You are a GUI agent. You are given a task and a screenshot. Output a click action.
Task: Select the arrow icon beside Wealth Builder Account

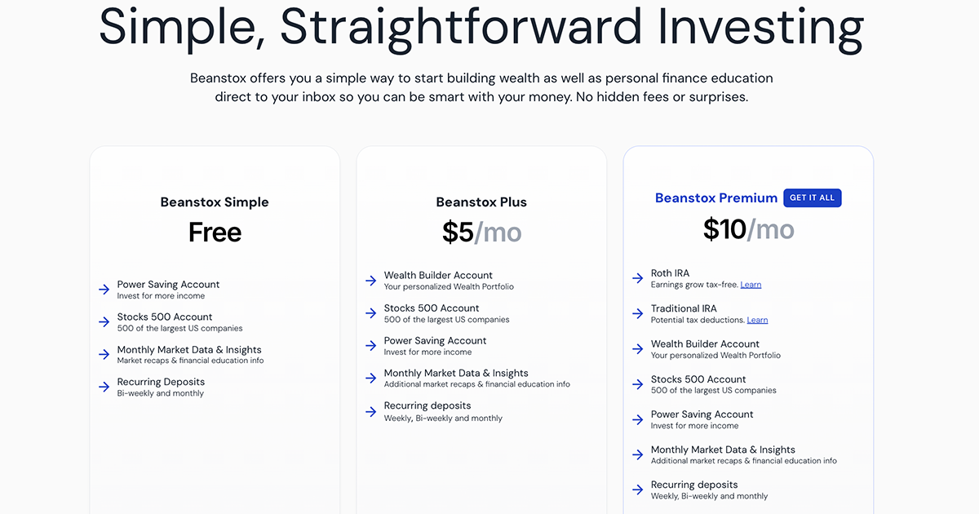click(369, 281)
